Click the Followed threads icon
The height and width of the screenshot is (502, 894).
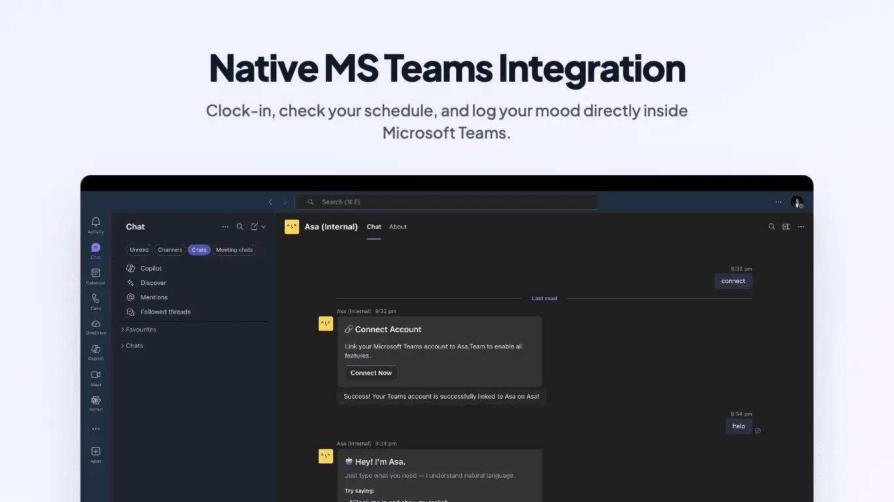click(x=131, y=312)
